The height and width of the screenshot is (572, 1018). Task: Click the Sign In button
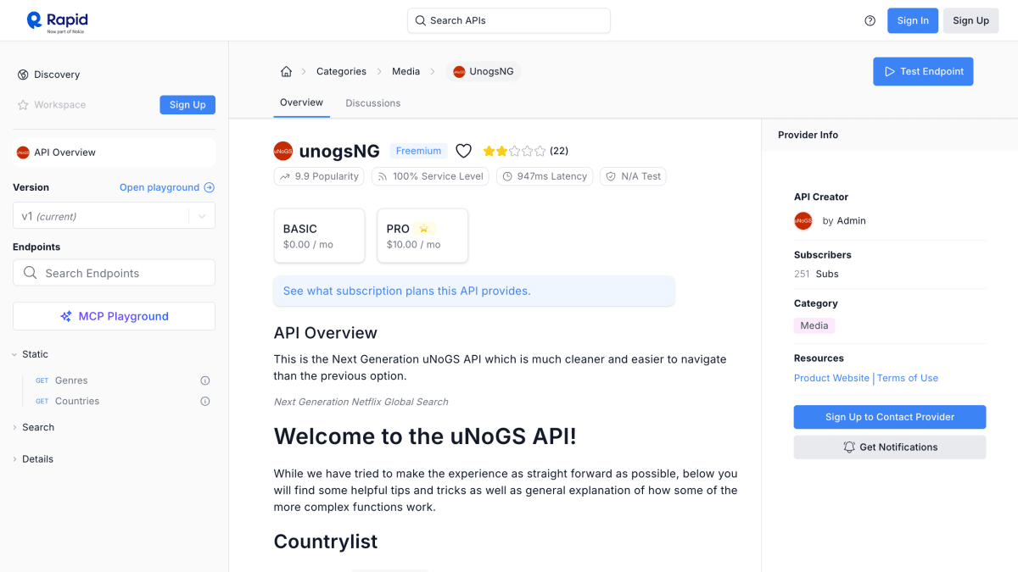click(x=913, y=20)
